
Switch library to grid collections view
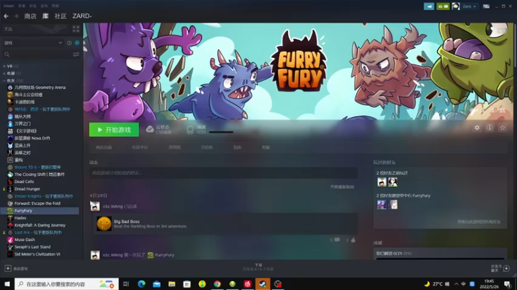click(x=76, y=29)
